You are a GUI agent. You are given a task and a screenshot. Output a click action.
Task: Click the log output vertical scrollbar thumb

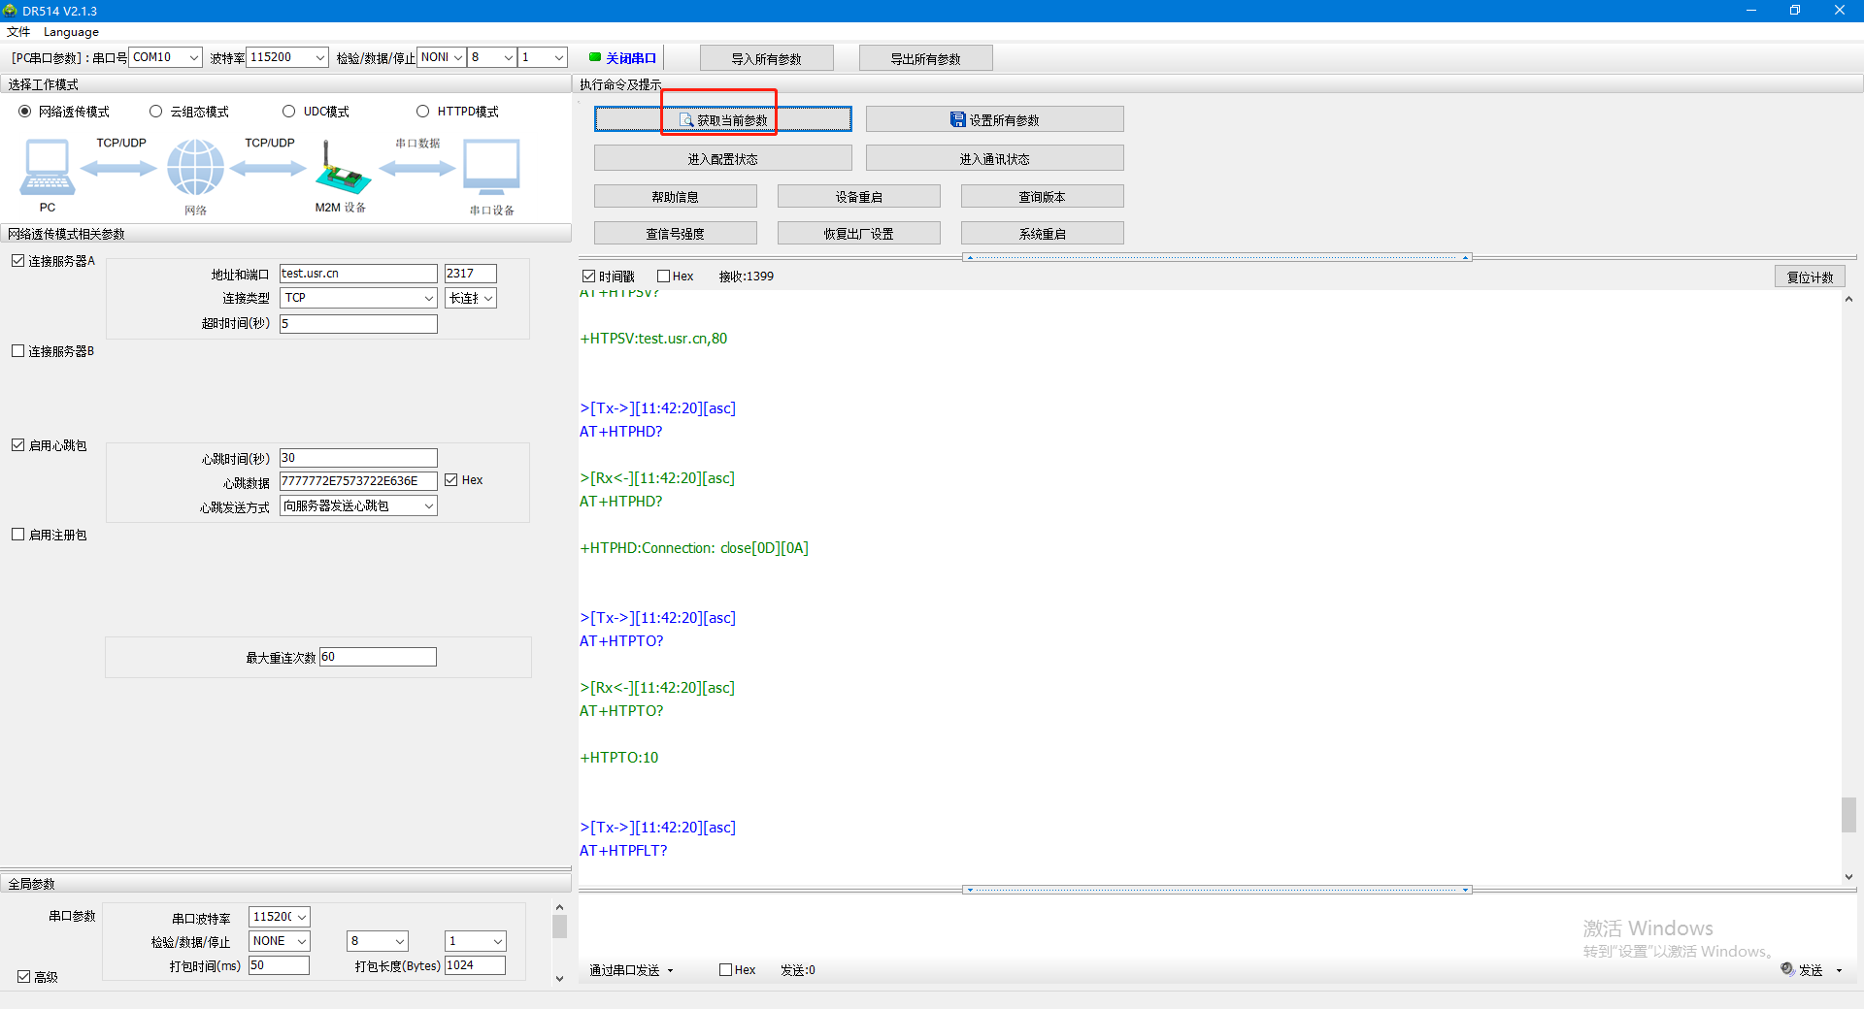1848,814
